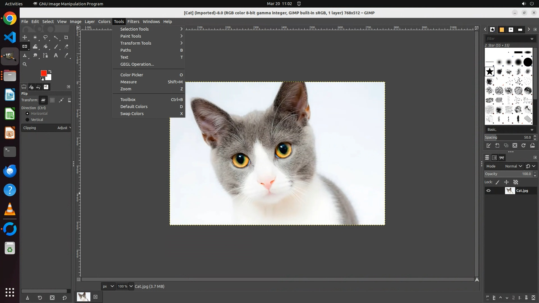The image size is (539, 303).
Task: Pick the Bucket Fill tool
Action: [x=45, y=47]
